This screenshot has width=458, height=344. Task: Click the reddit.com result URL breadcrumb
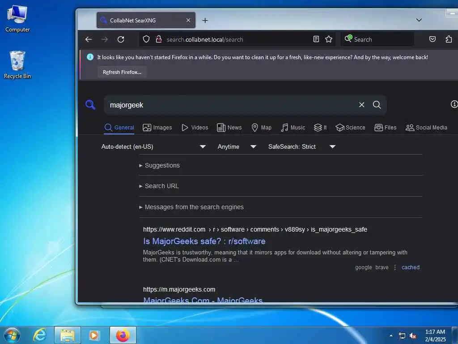coord(255,229)
